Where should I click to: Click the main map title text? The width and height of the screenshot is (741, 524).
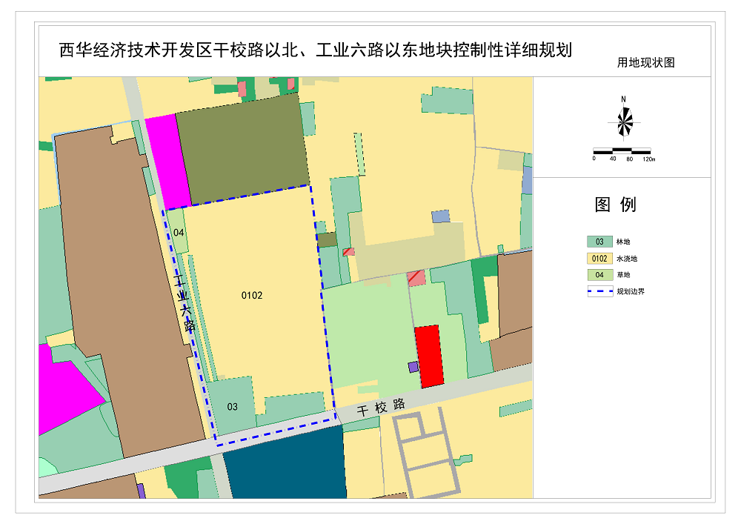[315, 50]
